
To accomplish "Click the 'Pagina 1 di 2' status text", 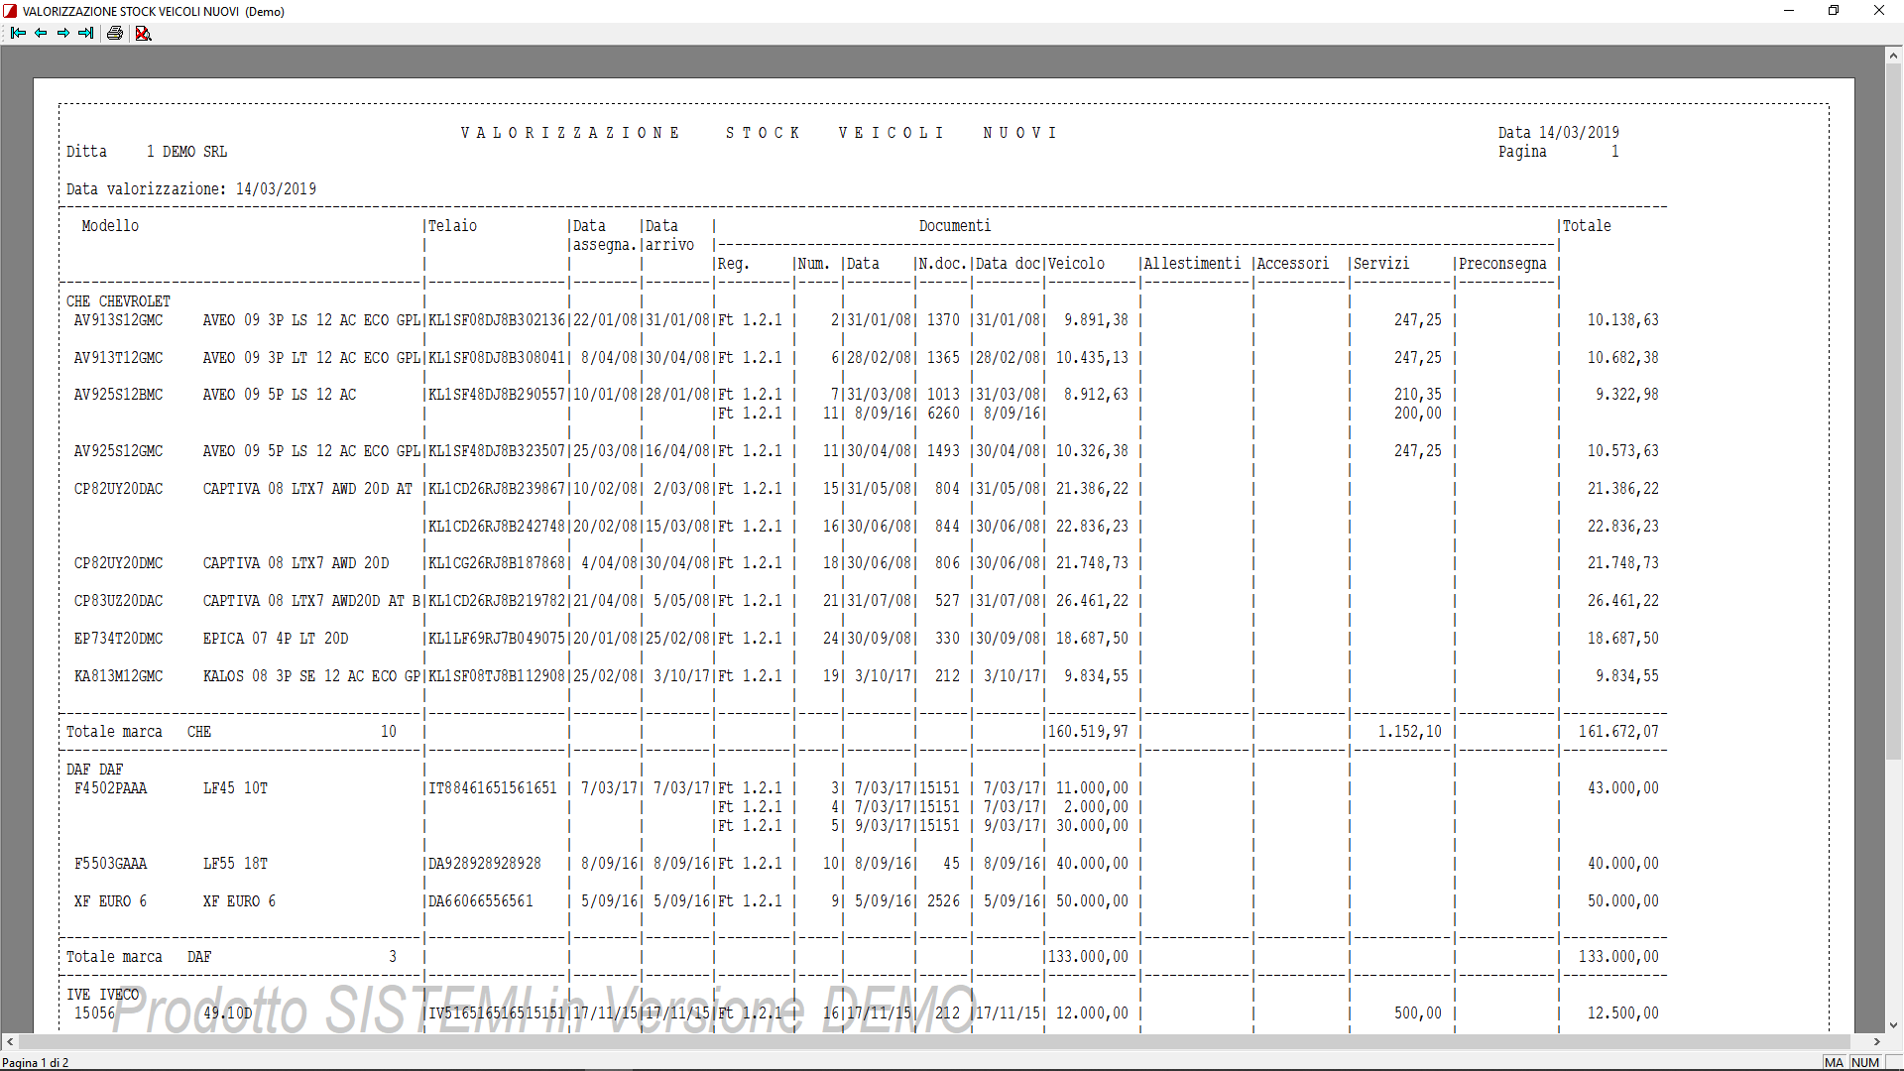I will point(36,1062).
